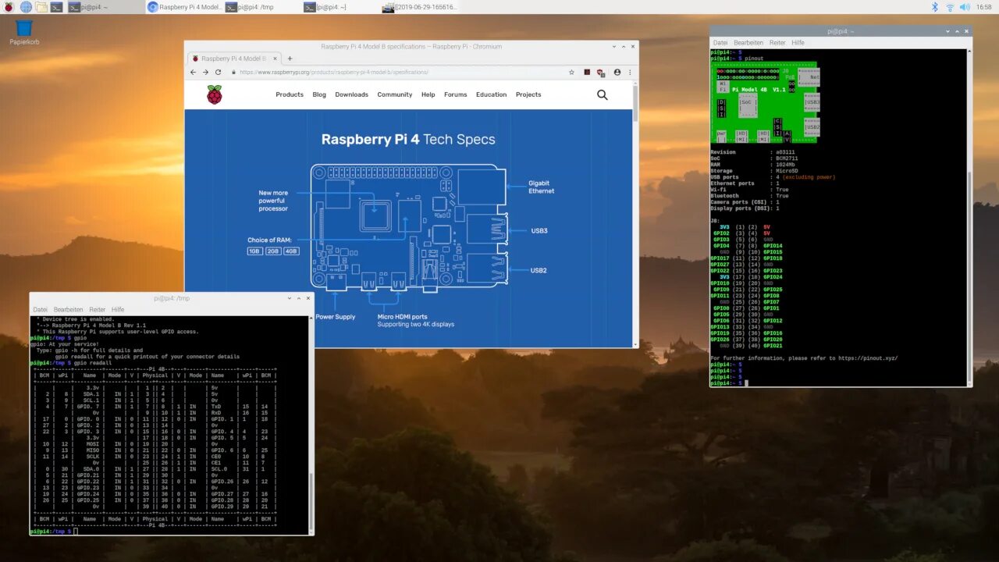
Task: Launch terminal from panel launcher icon
Action: point(57,7)
